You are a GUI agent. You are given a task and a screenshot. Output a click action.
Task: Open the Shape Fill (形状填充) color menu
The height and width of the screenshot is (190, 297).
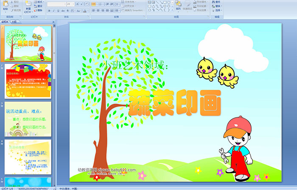point(201,2)
